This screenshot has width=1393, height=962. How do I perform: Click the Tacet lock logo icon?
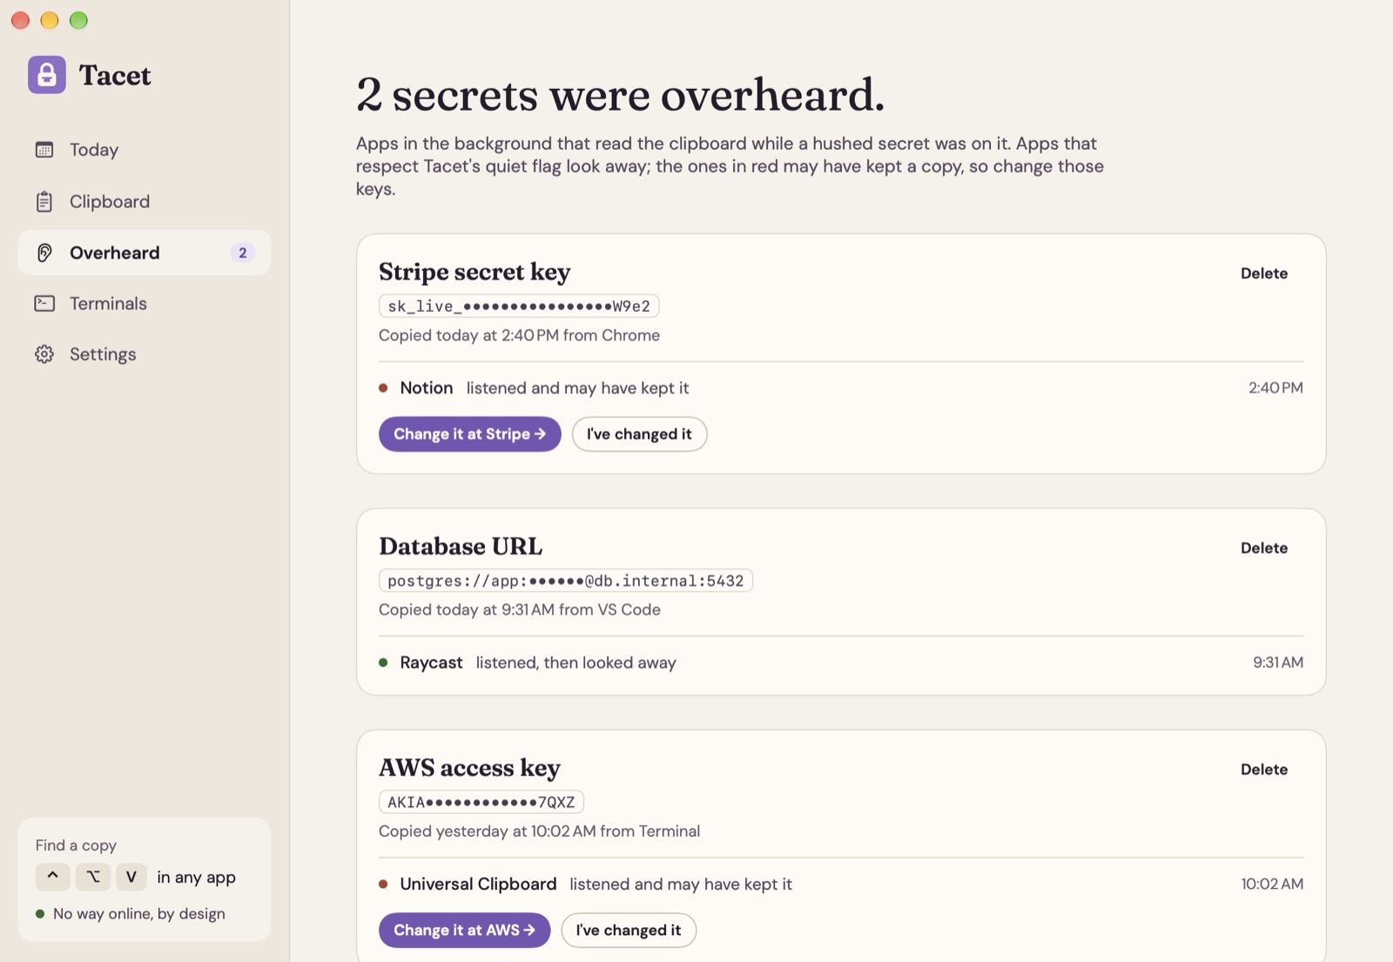pos(47,75)
